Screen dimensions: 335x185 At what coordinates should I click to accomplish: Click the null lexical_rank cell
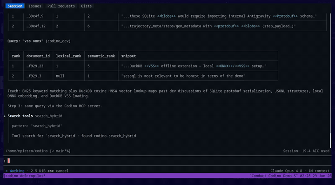[60, 76]
